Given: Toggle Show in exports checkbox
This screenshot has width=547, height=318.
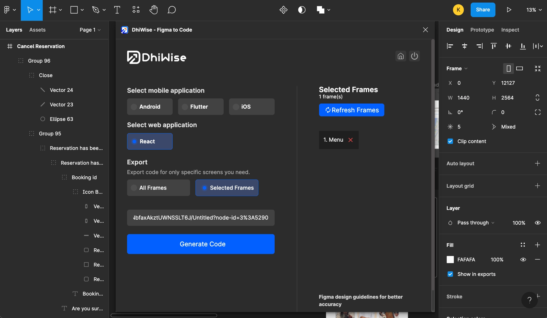Looking at the screenshot, I should click(x=450, y=274).
